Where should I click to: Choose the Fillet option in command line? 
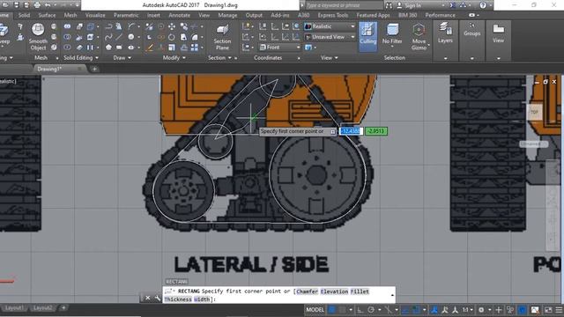point(360,291)
